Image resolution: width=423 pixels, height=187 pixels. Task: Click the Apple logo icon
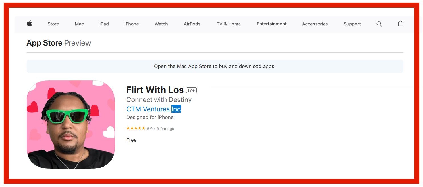29,24
